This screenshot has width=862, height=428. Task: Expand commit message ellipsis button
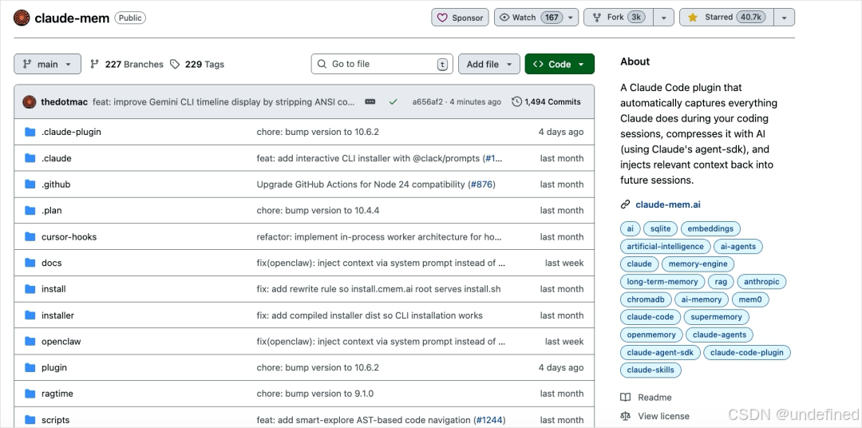coord(370,101)
